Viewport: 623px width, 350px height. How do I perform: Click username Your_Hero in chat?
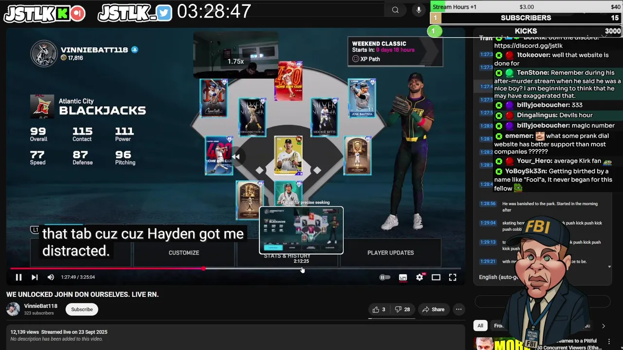point(534,161)
